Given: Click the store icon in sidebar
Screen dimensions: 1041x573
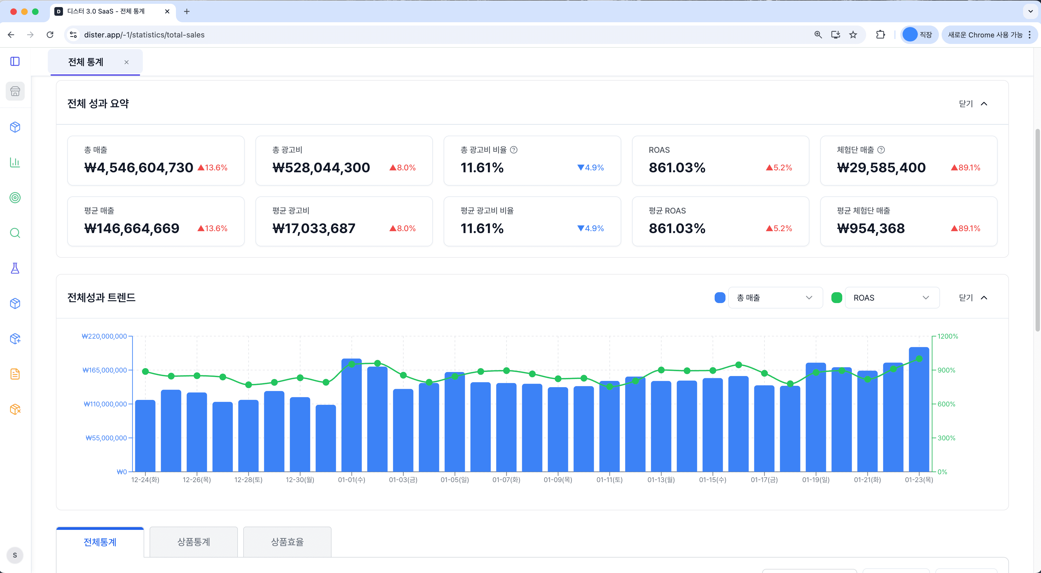Looking at the screenshot, I should (15, 91).
